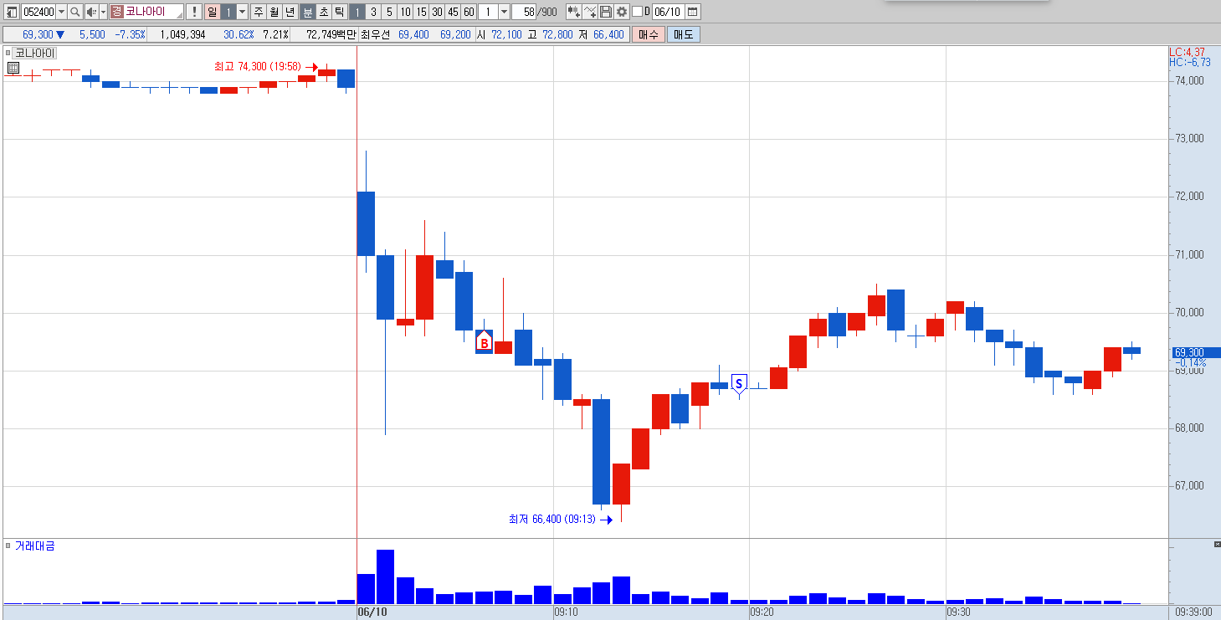Click the exclamation mark info button
Screen dimensions: 1221x620
click(x=194, y=12)
